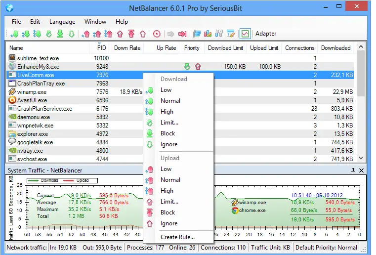This screenshot has width=376, height=255.
Task: Click the process list scroll down arrow
Action: coord(361,158)
